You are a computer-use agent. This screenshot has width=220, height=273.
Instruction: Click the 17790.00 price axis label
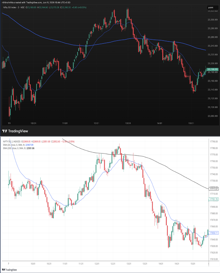(214, 142)
